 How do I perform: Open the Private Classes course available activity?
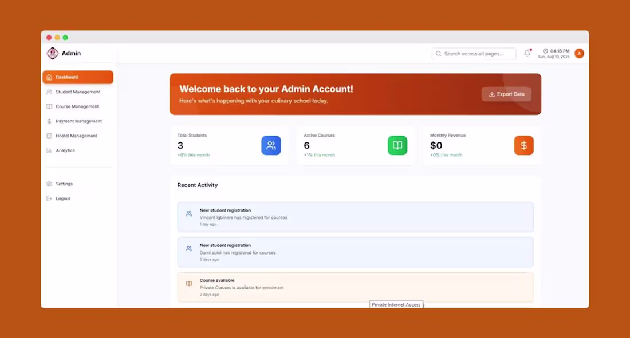(x=356, y=287)
